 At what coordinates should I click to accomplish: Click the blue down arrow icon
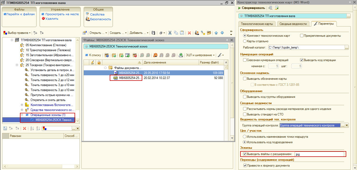point(222,33)
